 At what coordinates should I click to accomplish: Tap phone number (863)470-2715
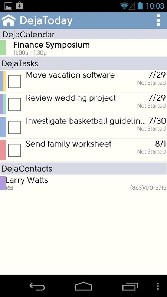point(148,188)
